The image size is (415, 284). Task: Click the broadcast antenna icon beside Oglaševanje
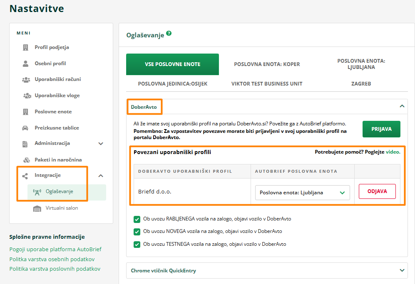tap(37, 192)
